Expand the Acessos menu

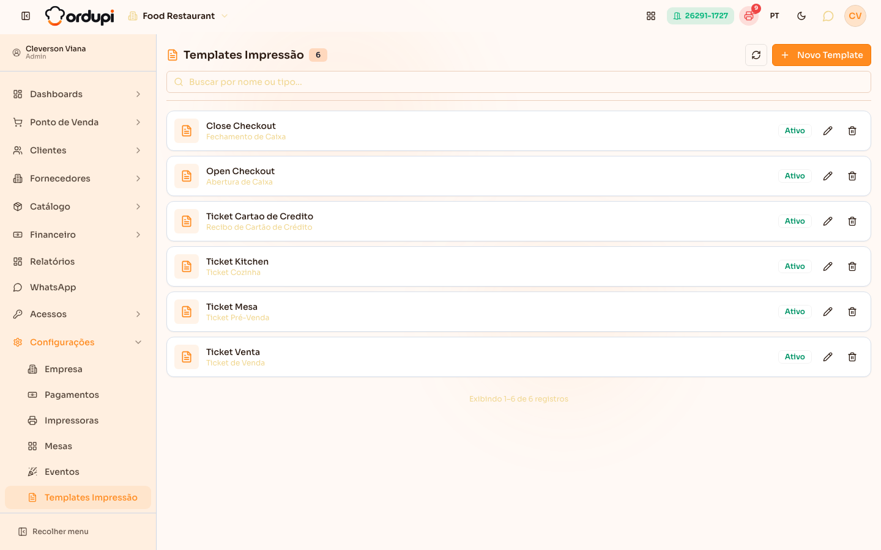78,314
